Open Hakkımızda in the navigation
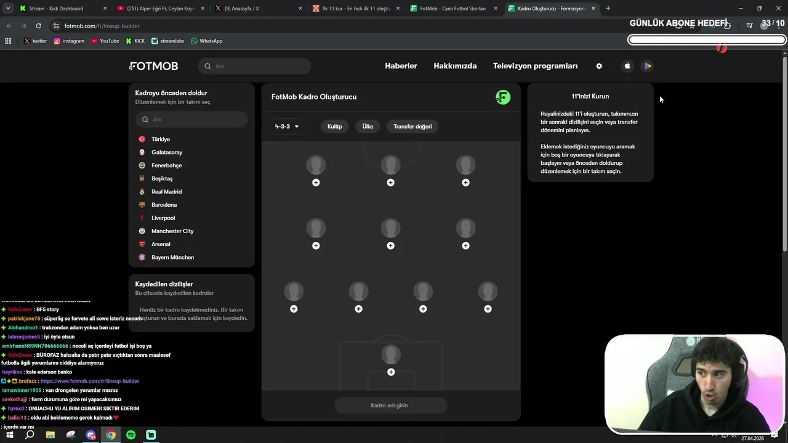Image resolution: width=788 pixels, height=443 pixels. [455, 66]
